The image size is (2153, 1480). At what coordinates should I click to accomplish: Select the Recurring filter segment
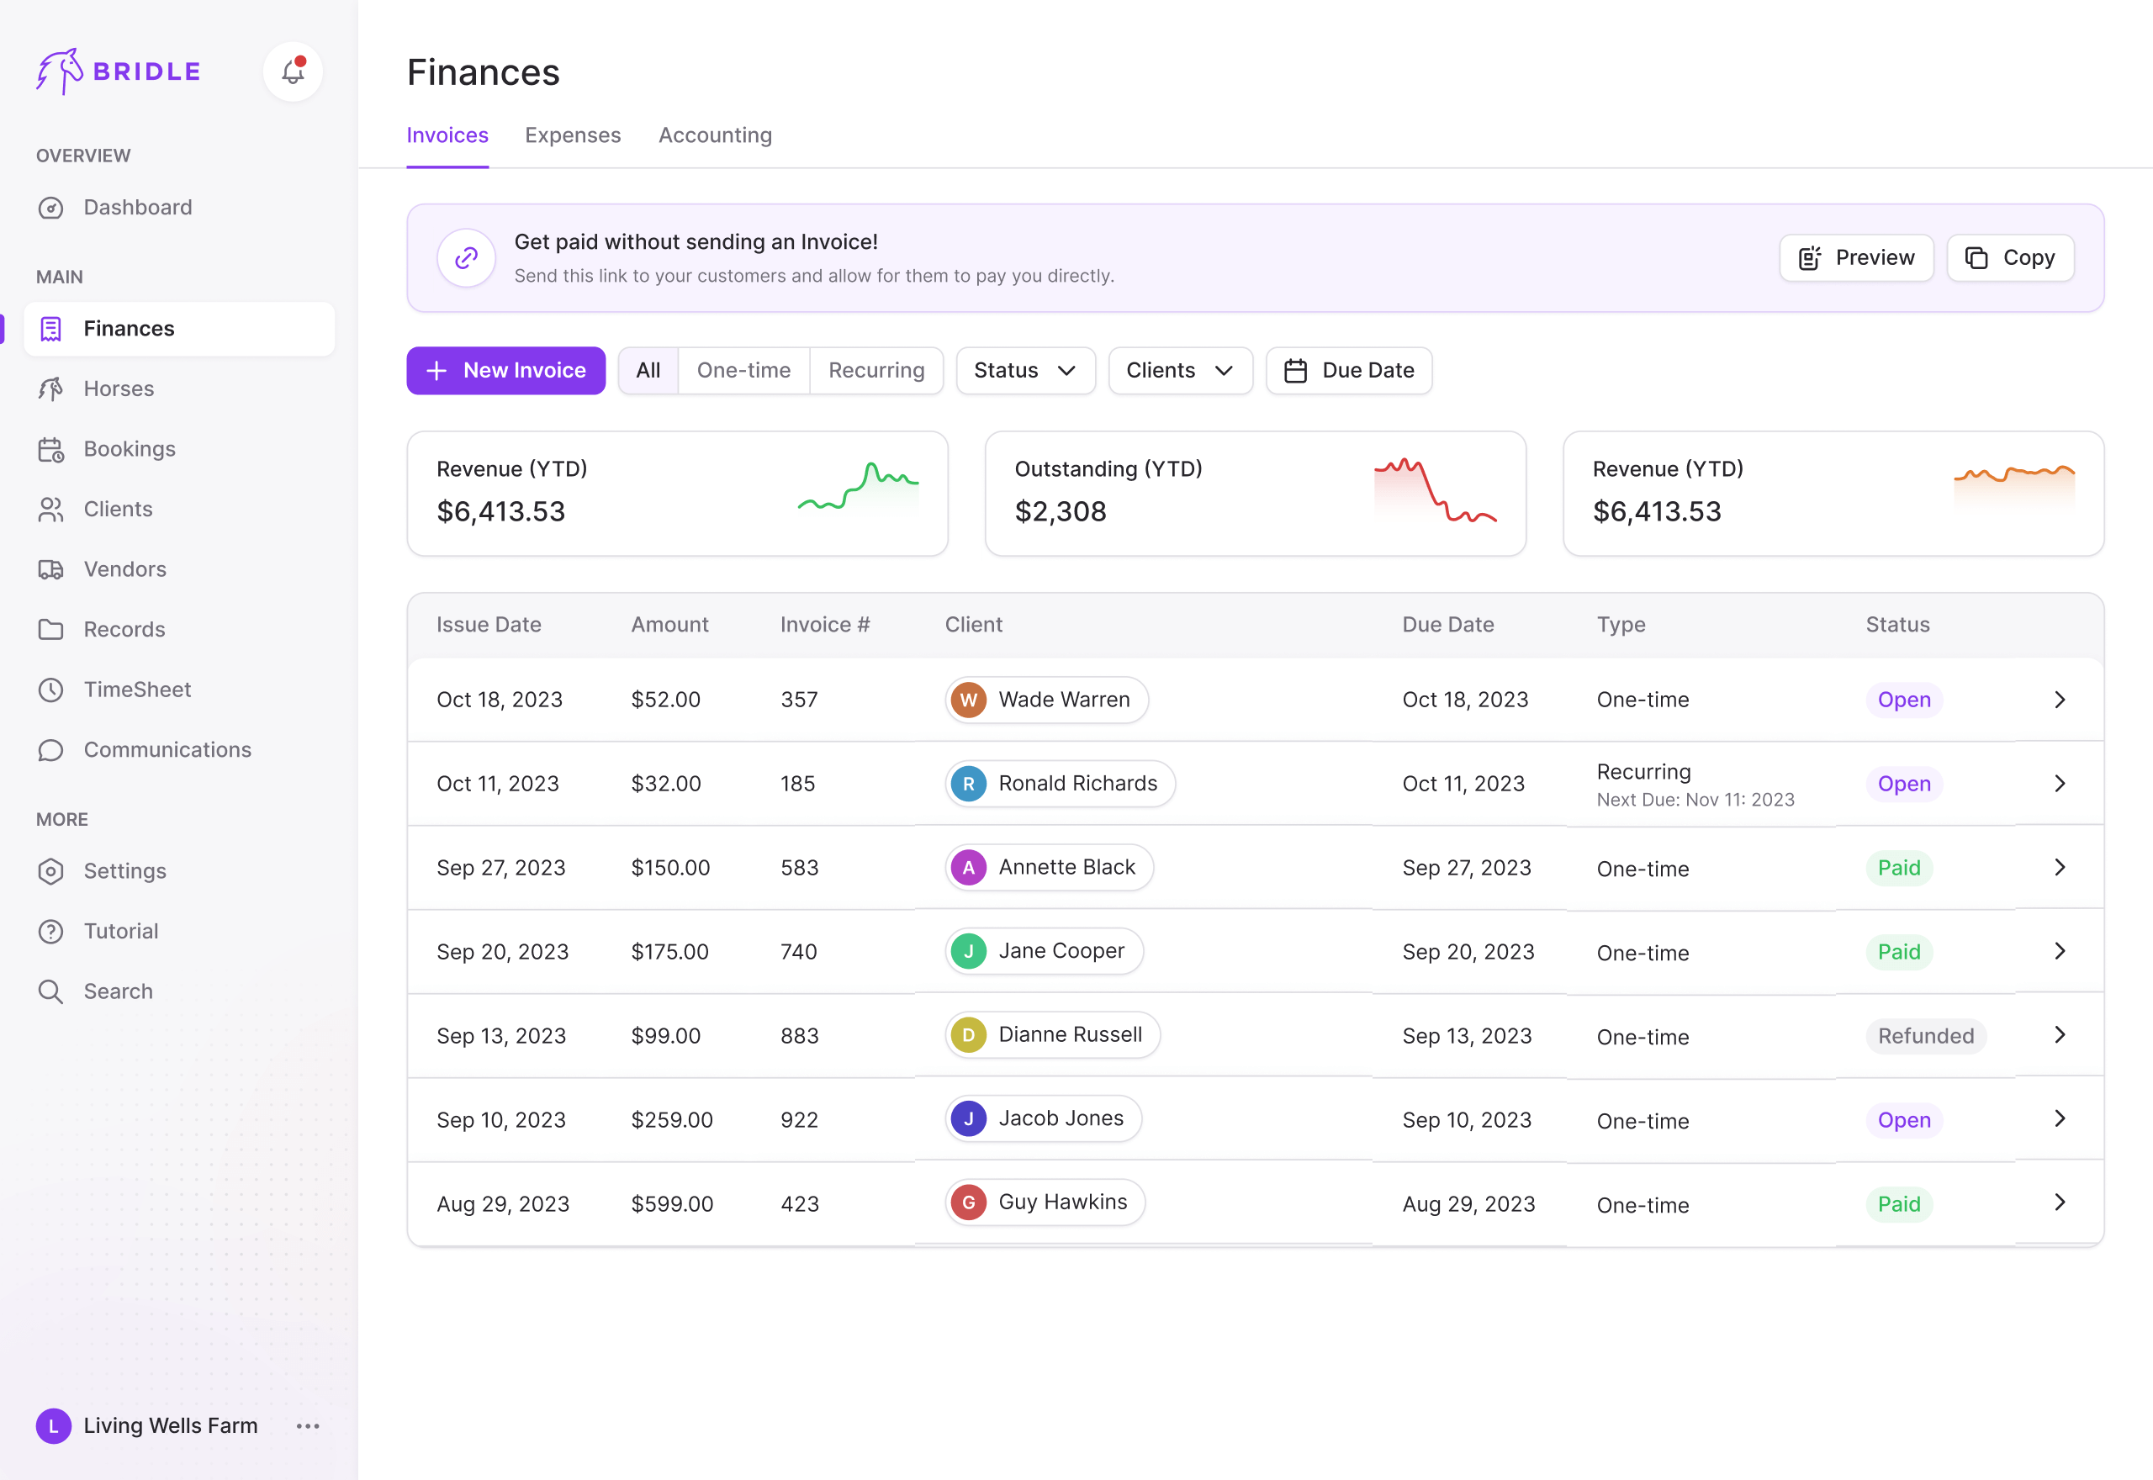(x=876, y=371)
